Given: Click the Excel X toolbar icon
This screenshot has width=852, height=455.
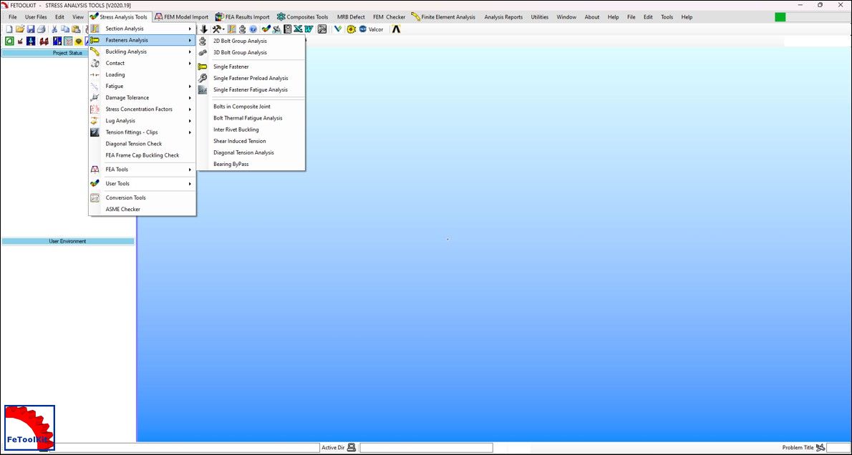Looking at the screenshot, I should [299, 29].
